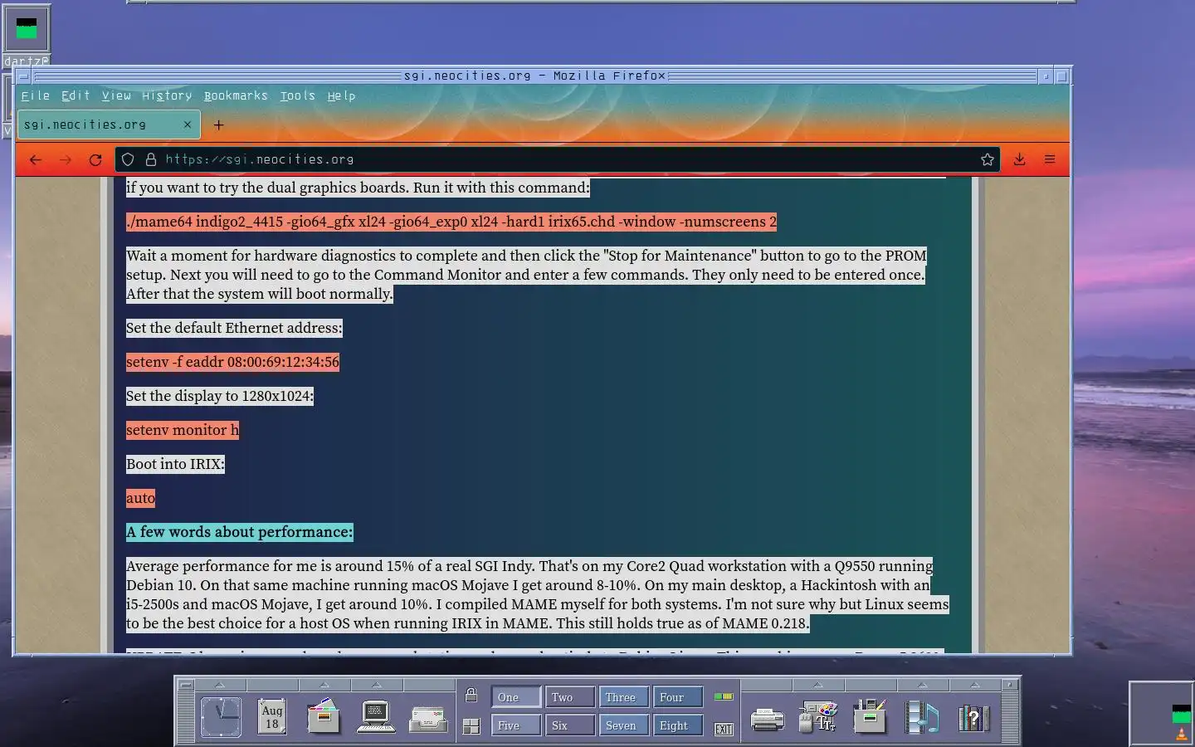Open the File menu

coord(36,96)
